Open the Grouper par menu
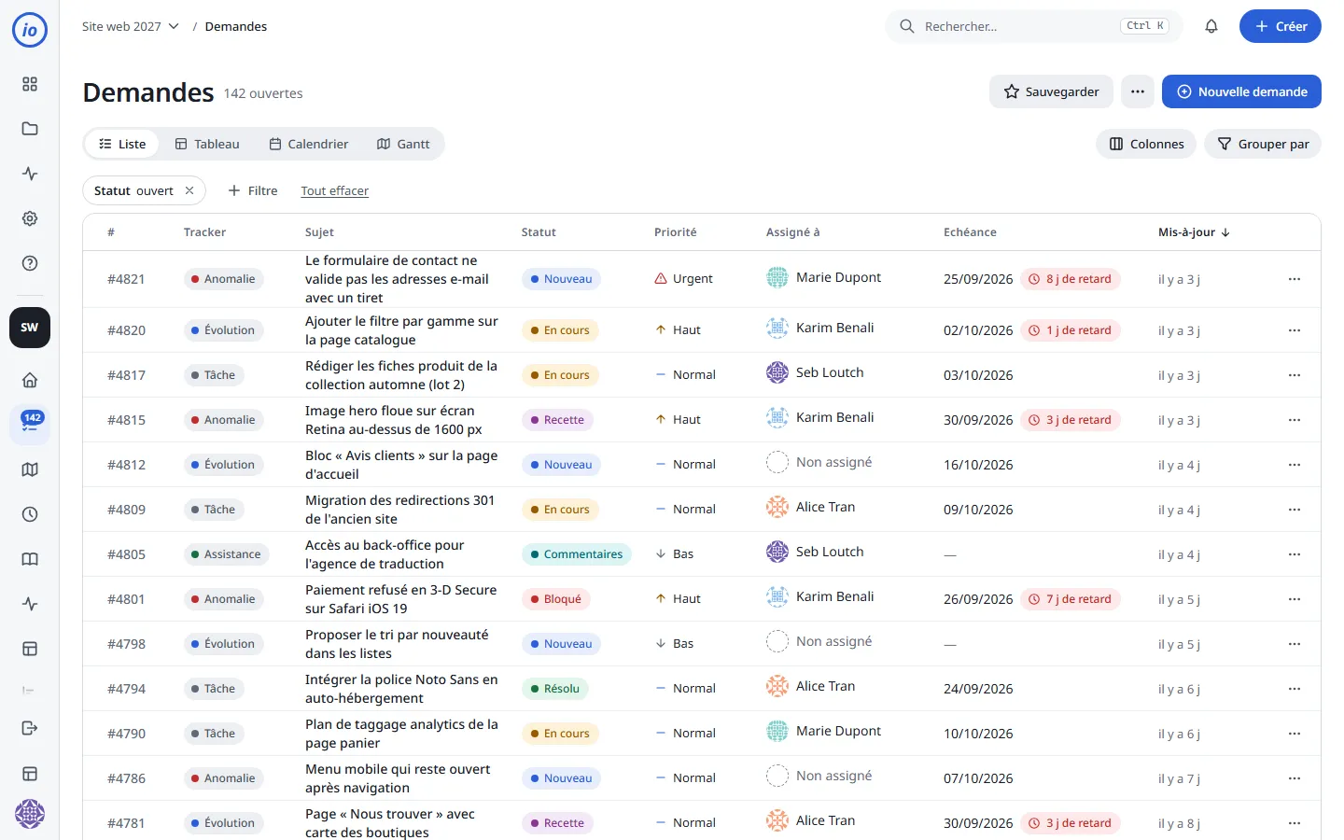Screen dimensions: 1344x840 [x=1263, y=144]
